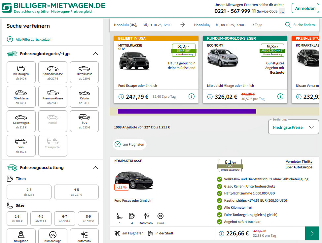Screen dimensions: 322x243
Task: Click green info icon on Mitsubishi Mirage card
Action: click(280, 96)
